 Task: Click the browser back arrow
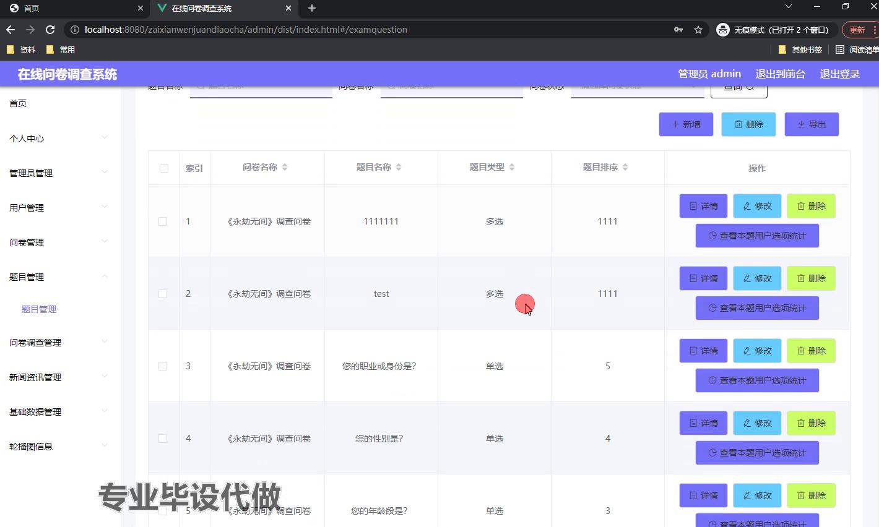[11, 30]
